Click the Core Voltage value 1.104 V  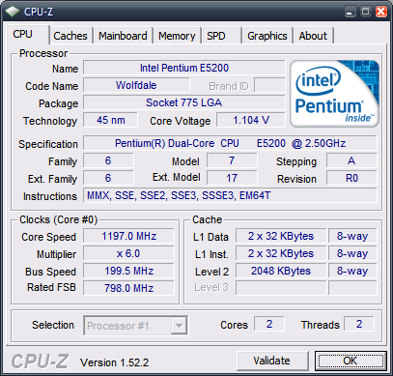click(251, 120)
